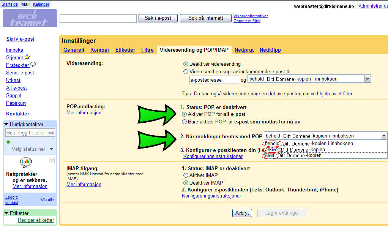Open Vis søkealternativer link
The image size is (388, 226).
pos(251,16)
